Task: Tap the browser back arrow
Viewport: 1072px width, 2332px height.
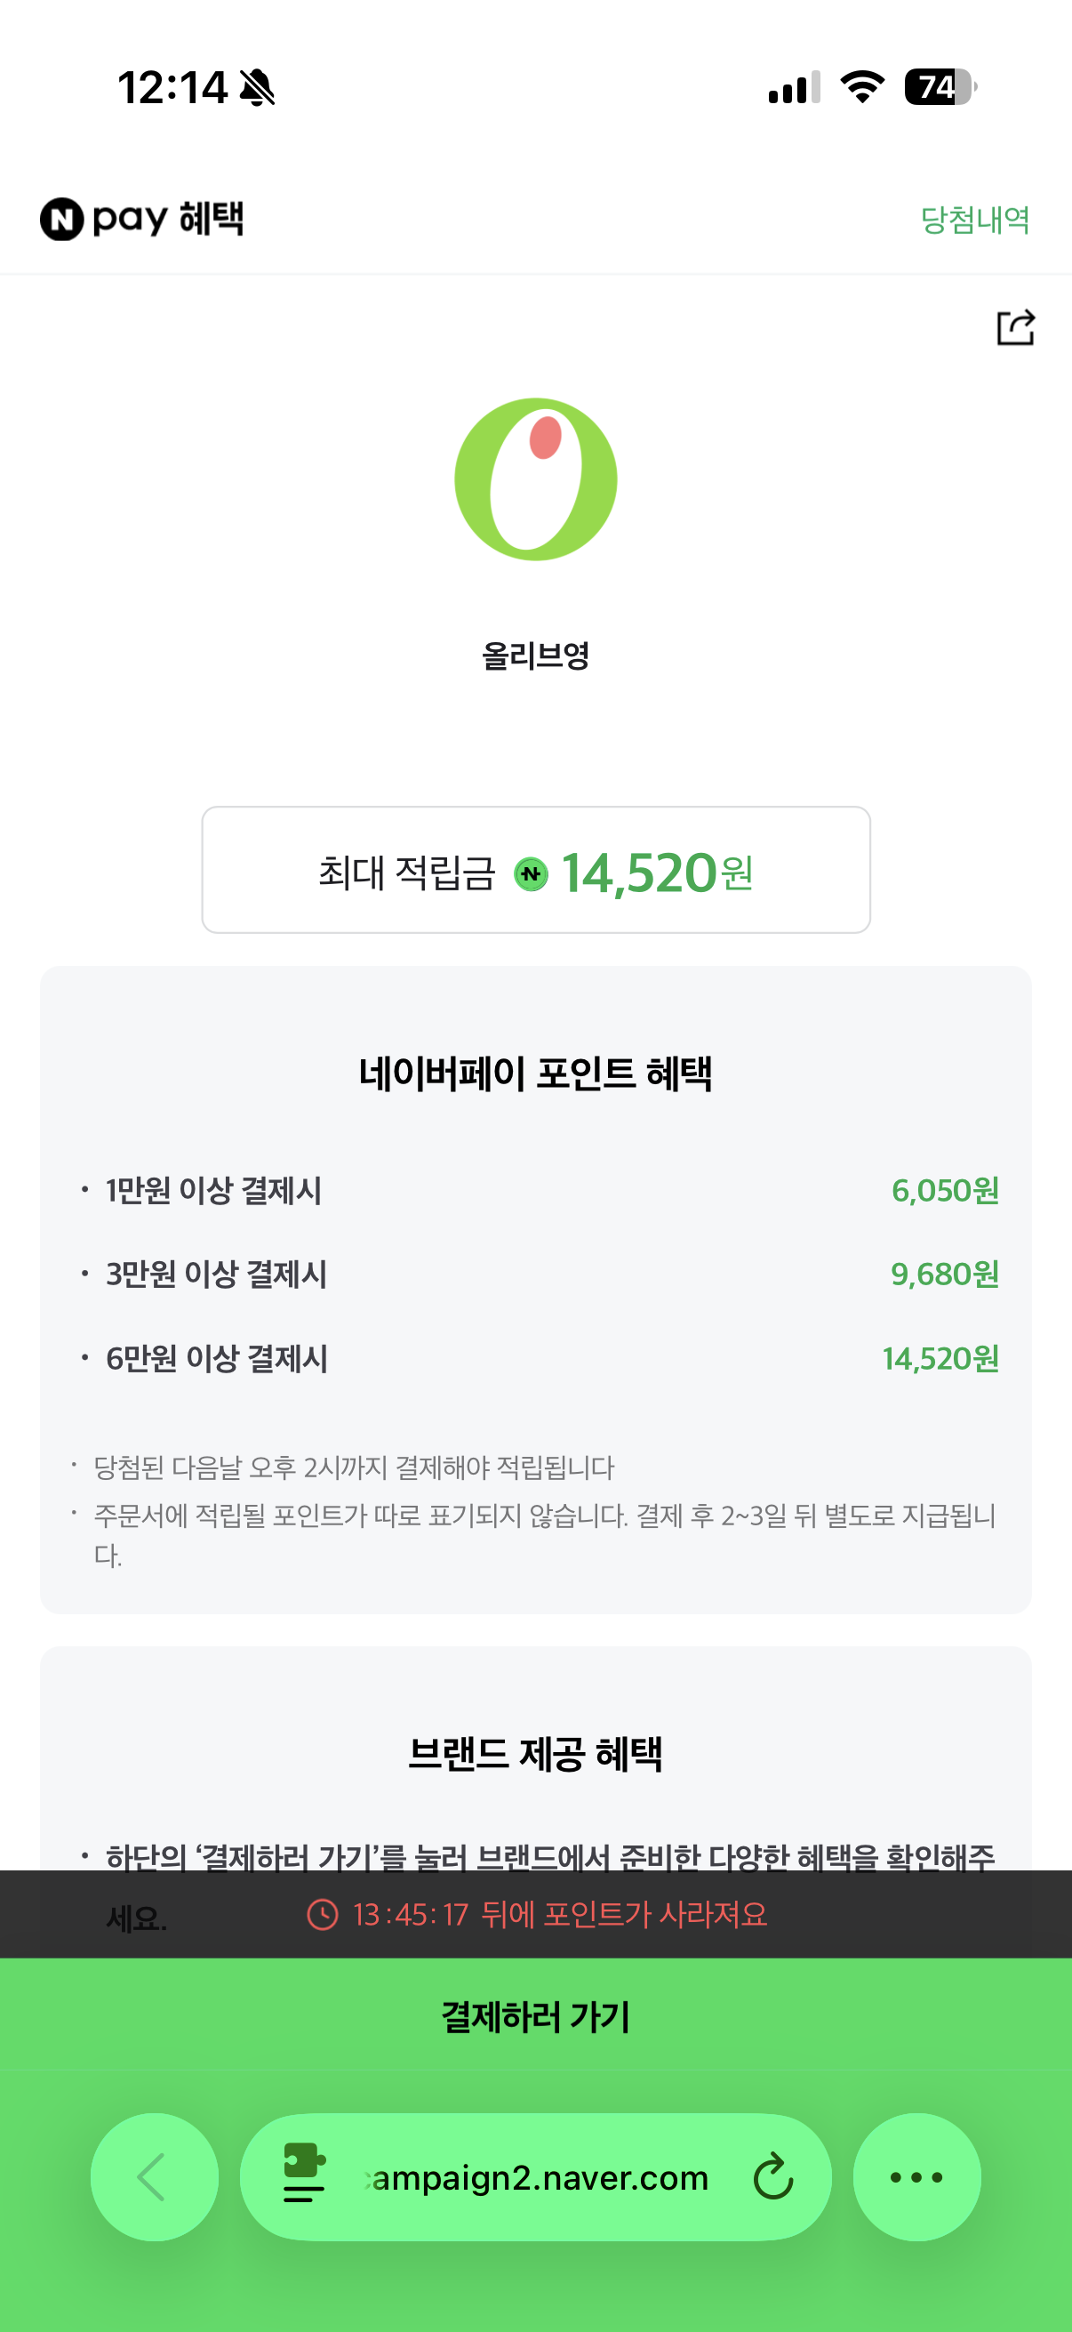Action: click(153, 2176)
